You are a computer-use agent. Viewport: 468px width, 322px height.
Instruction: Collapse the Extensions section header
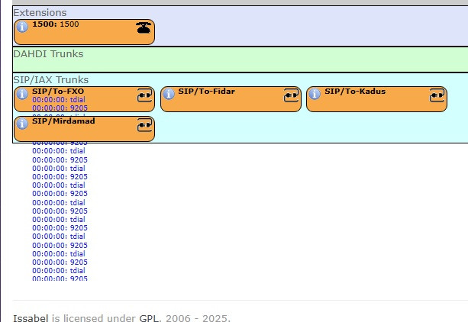click(40, 13)
